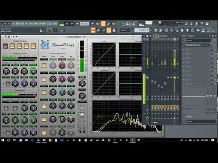Toggle equalizer band 3 enable button
218x163 pixels.
44,92
